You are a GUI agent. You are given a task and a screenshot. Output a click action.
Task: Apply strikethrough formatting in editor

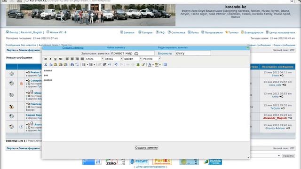click(x=61, y=59)
